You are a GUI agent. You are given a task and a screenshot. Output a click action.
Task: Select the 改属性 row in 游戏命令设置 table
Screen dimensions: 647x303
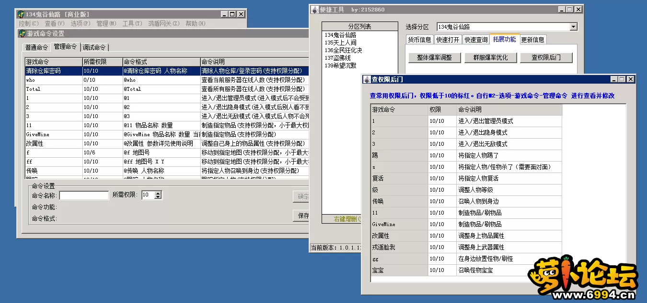pyautogui.click(x=167, y=143)
